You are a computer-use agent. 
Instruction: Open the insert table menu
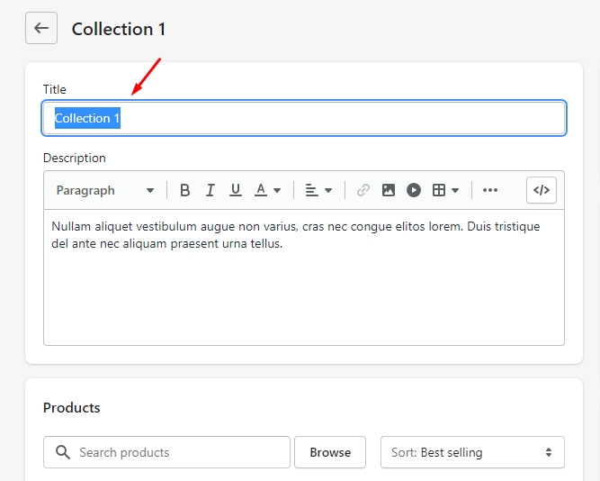click(445, 190)
